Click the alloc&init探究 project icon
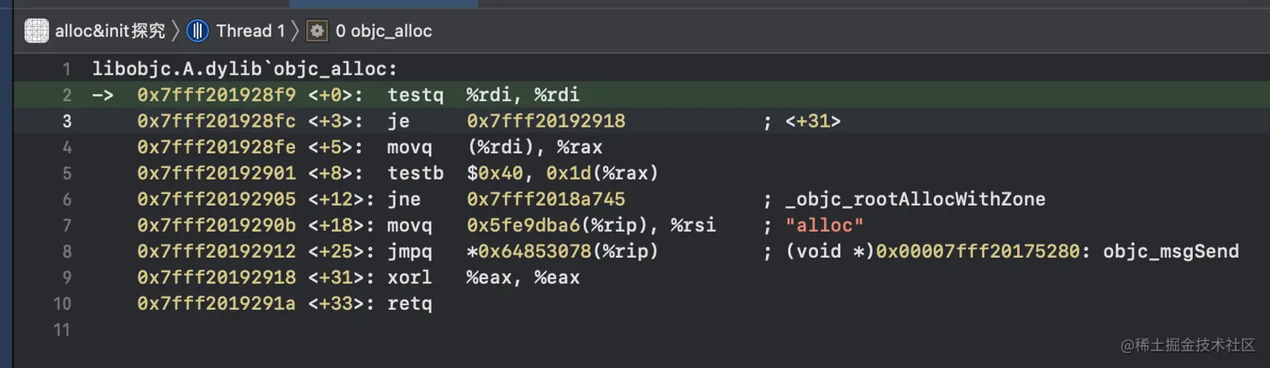The image size is (1270, 368). [37, 31]
